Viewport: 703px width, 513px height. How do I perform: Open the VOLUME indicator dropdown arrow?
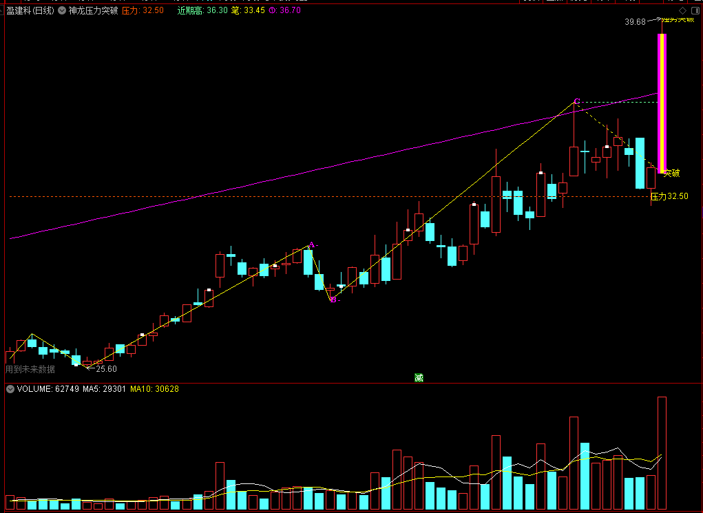[x=10, y=389]
